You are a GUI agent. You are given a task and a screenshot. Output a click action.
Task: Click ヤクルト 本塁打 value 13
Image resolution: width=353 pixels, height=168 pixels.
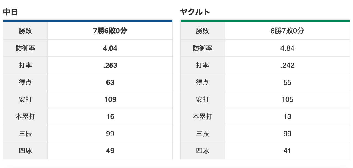pos(287,116)
